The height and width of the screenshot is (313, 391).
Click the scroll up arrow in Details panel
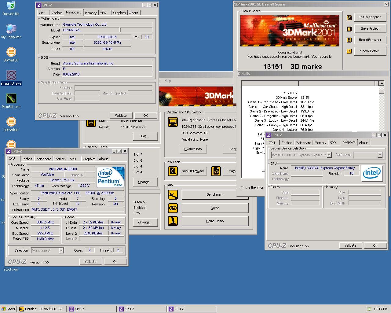point(382,83)
